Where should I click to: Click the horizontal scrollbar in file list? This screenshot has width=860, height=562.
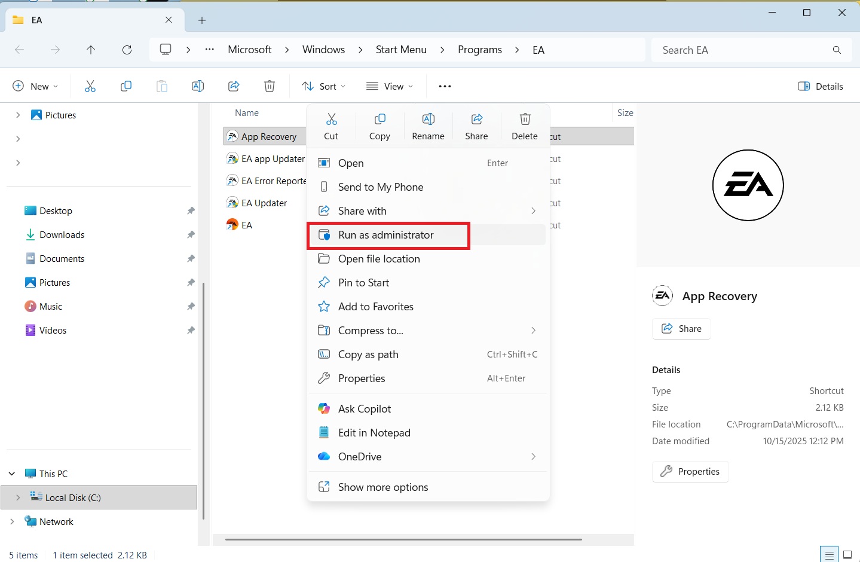click(403, 539)
